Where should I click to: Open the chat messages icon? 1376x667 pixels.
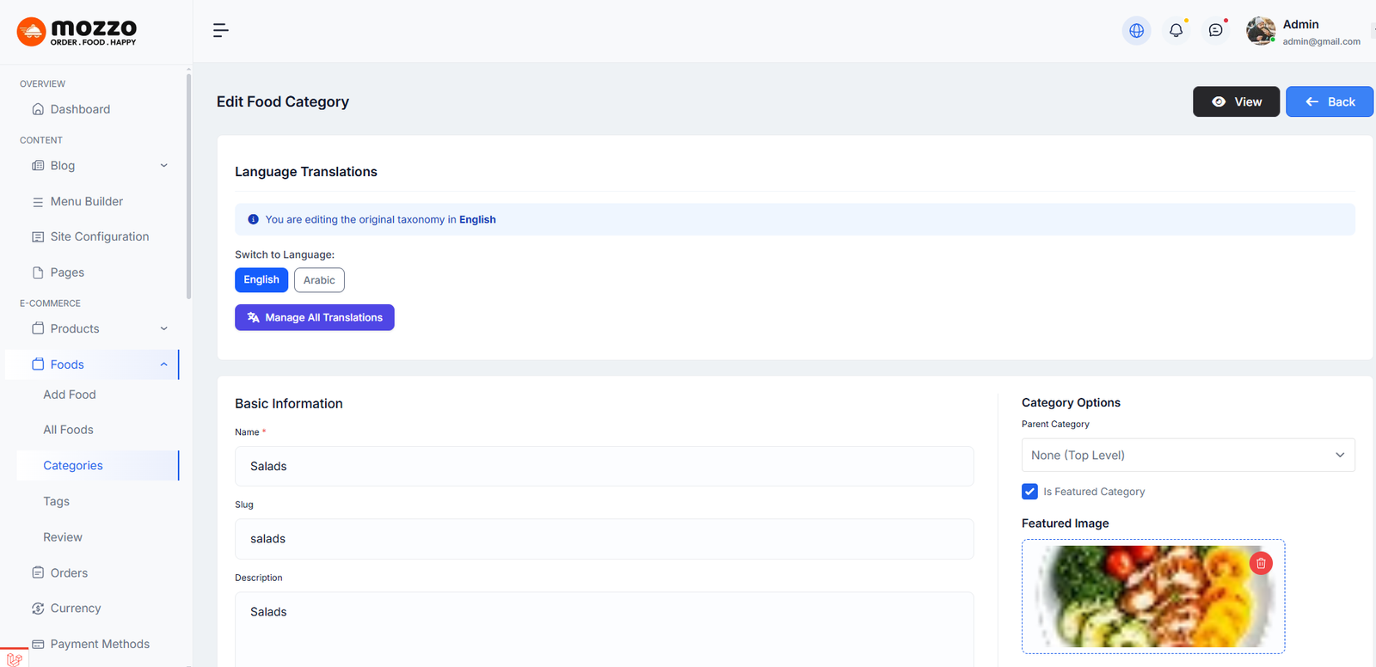click(1215, 31)
